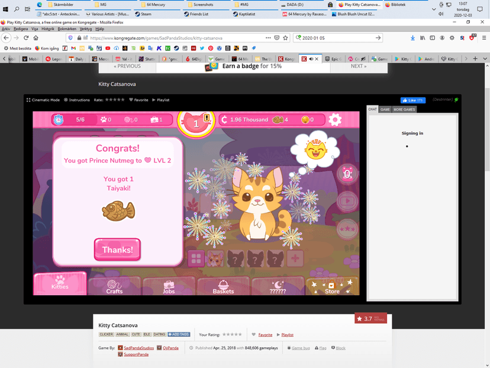Open SadPandaStudios developer profile
Viewport: 490px width, 368px height.
pos(138,348)
